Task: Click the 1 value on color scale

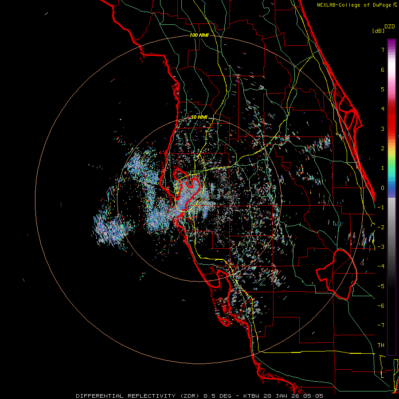Action: [383, 168]
